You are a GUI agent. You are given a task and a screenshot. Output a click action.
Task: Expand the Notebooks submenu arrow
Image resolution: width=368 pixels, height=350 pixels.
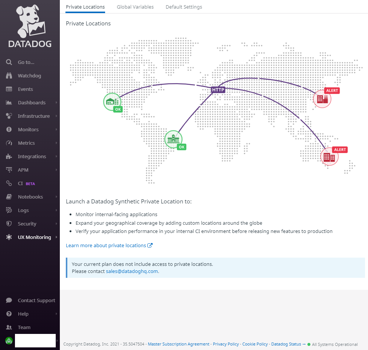click(x=56, y=197)
